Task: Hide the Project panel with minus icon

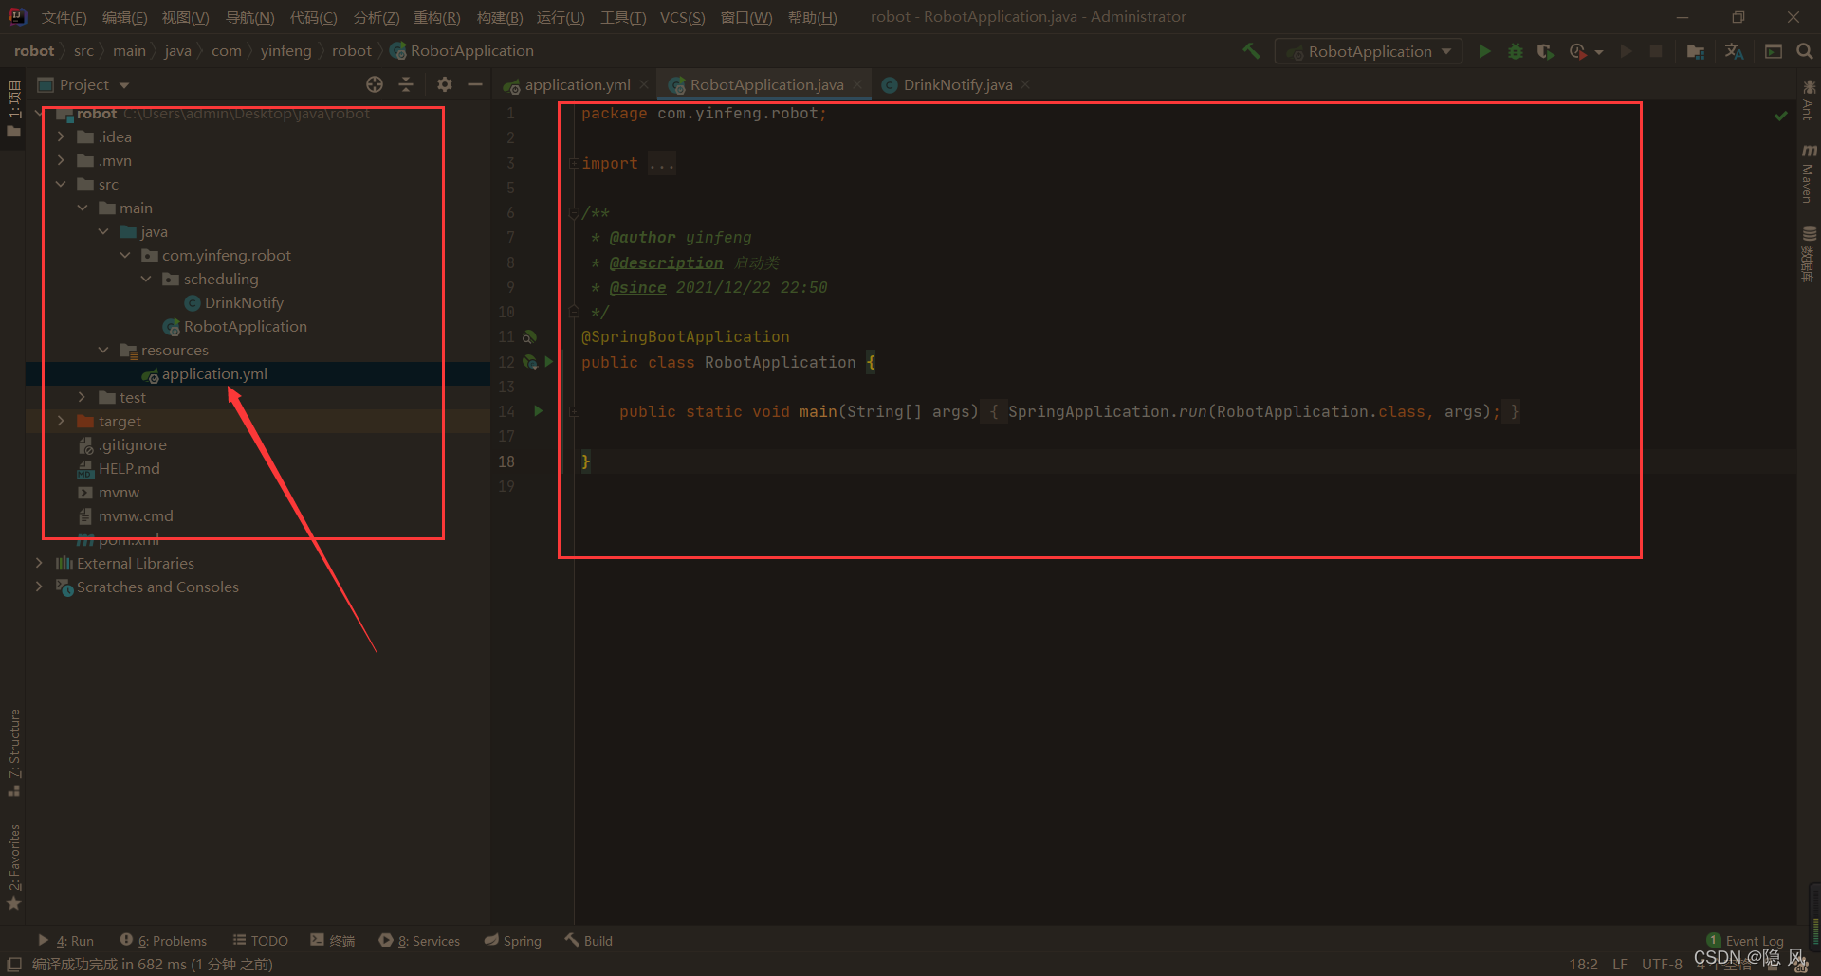Action: coord(475,84)
